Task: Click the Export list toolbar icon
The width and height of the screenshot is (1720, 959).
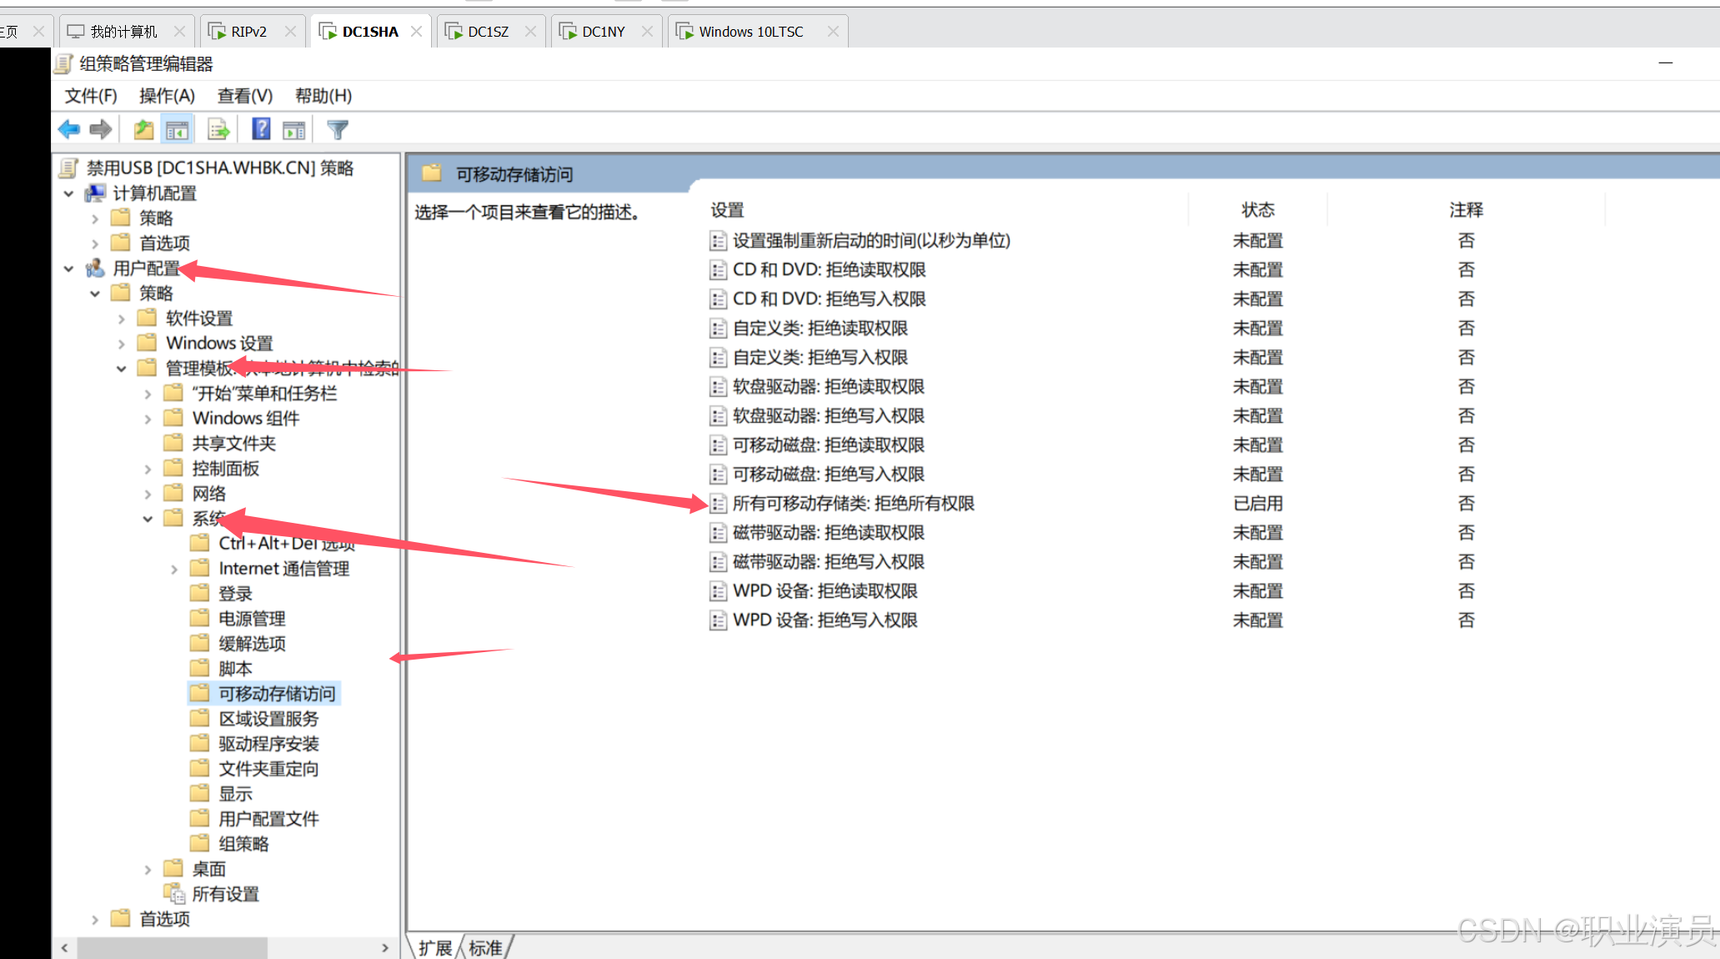Action: point(218,129)
